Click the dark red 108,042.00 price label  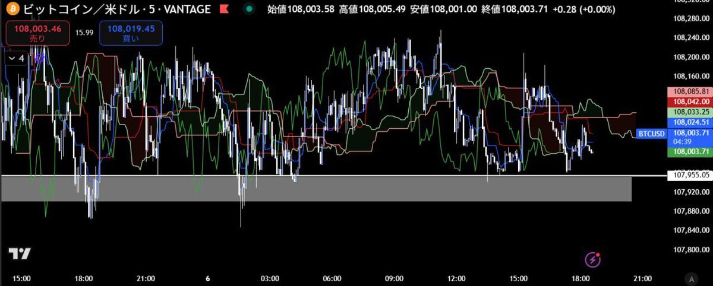tap(690, 101)
